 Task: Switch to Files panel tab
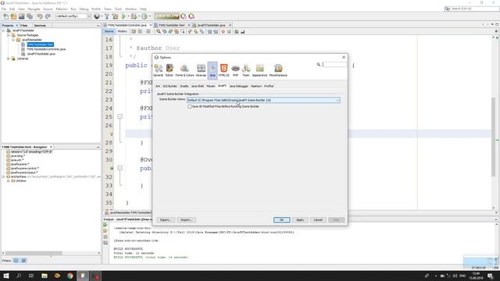24,25
